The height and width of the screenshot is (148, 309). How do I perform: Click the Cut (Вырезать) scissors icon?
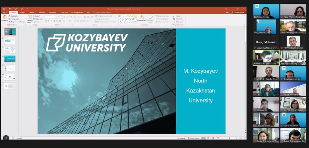pos(9,16)
